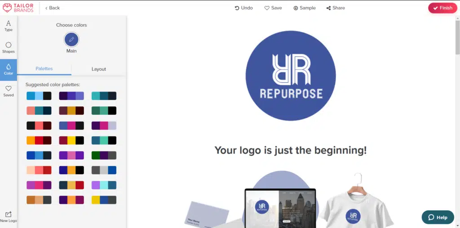This screenshot has width=460, height=228.
Task: Share the logo design
Action: [336, 8]
